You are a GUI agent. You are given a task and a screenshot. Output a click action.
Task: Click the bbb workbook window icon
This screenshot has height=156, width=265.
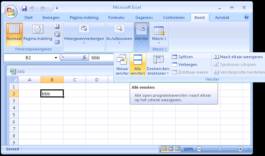click(13, 72)
